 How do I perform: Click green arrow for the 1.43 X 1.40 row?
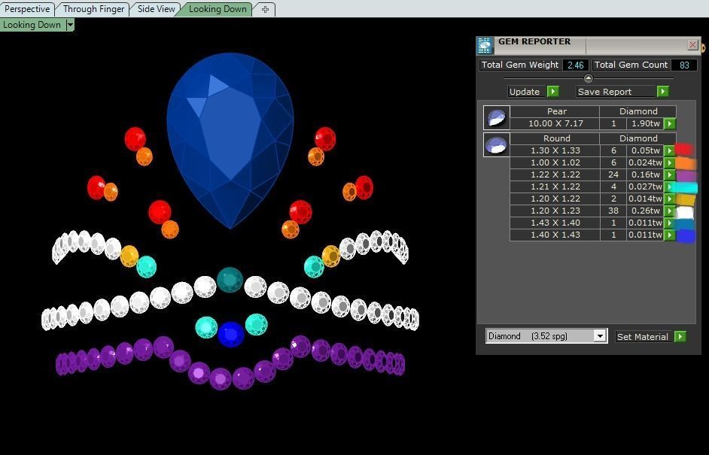tap(669, 223)
